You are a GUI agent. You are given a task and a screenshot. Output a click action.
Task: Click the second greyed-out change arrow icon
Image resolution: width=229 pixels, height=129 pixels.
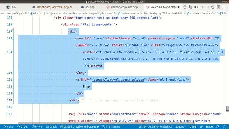[207, 7]
